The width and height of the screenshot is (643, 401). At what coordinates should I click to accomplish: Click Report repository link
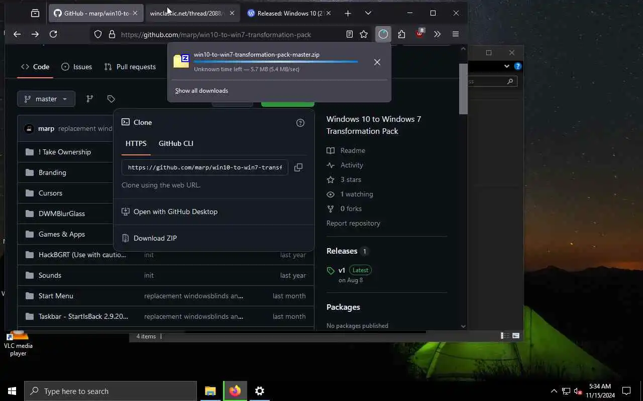[x=353, y=223]
